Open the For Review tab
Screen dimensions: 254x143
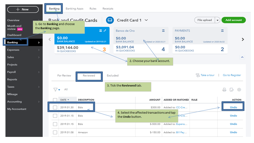coord(64,76)
